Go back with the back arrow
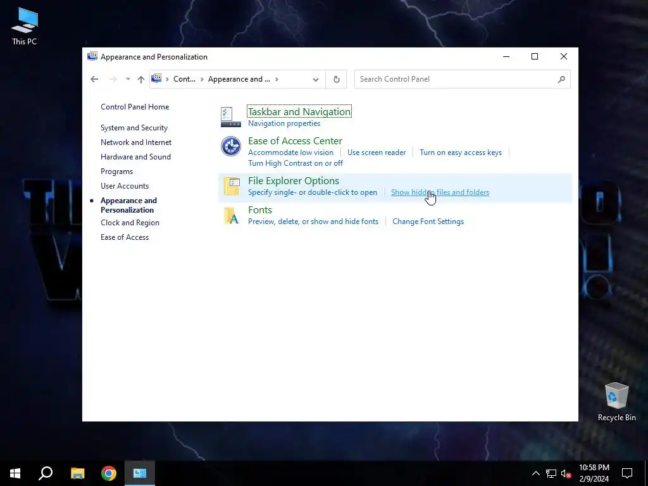Viewport: 648px width, 486px height. (94, 79)
